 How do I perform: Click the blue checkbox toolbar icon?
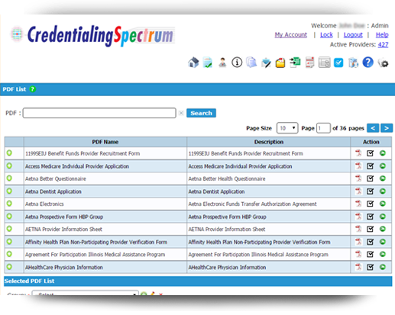[x=338, y=63]
